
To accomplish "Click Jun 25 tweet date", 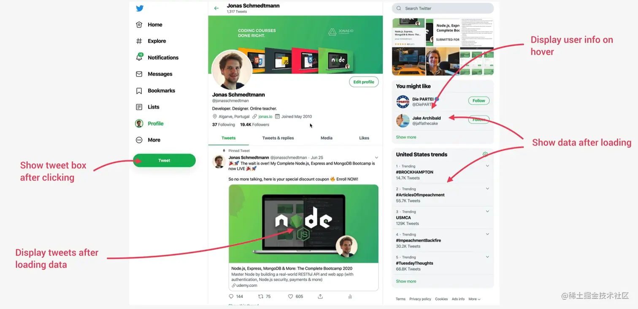I will (317, 157).
